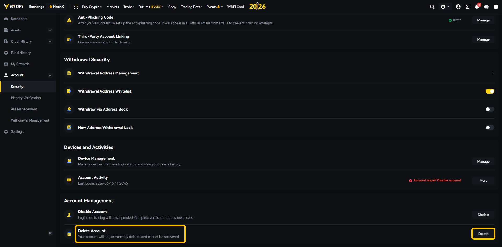Select Security in sidebar
Viewport: 502px width, 247px height.
pyautogui.click(x=28, y=87)
